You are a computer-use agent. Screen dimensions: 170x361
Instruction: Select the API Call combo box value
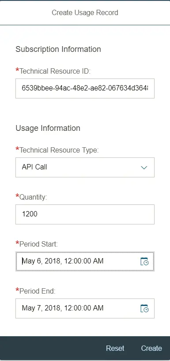click(85, 167)
